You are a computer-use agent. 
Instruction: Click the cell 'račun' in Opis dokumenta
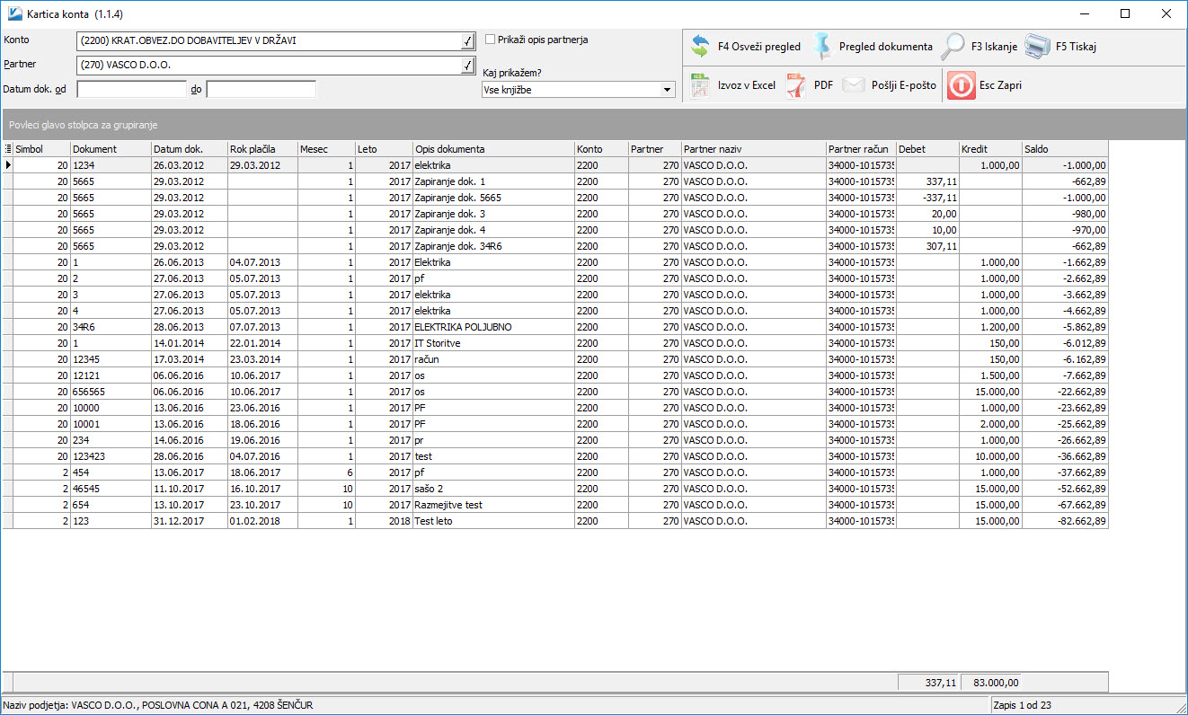coord(493,359)
